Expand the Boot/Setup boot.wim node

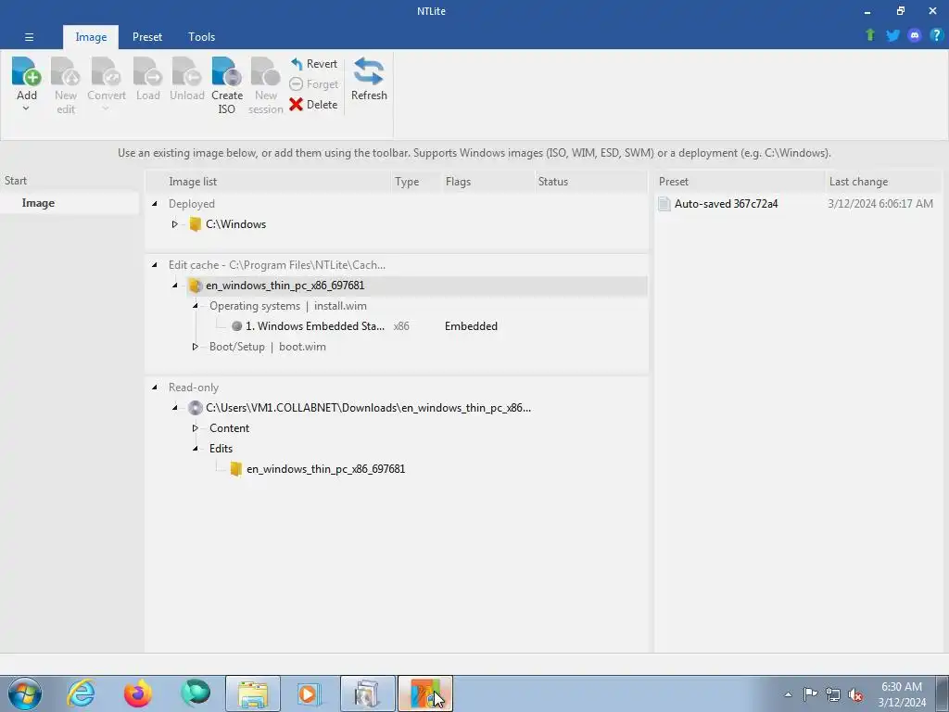[x=196, y=347]
